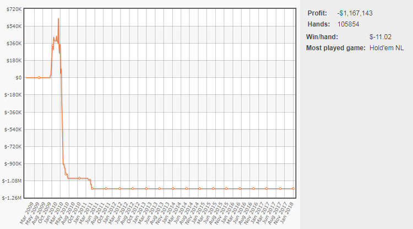Click the $-1.26M y-axis label

(12, 198)
